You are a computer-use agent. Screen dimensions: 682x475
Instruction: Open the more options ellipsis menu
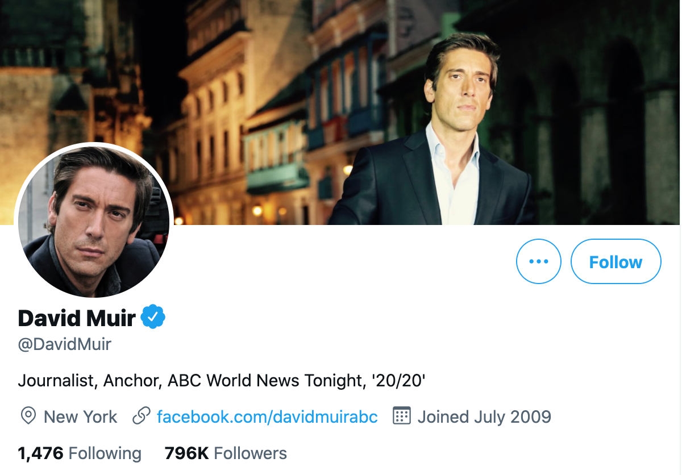538,261
